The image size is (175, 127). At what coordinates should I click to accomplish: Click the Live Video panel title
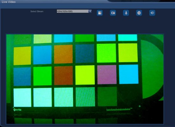(9, 2)
